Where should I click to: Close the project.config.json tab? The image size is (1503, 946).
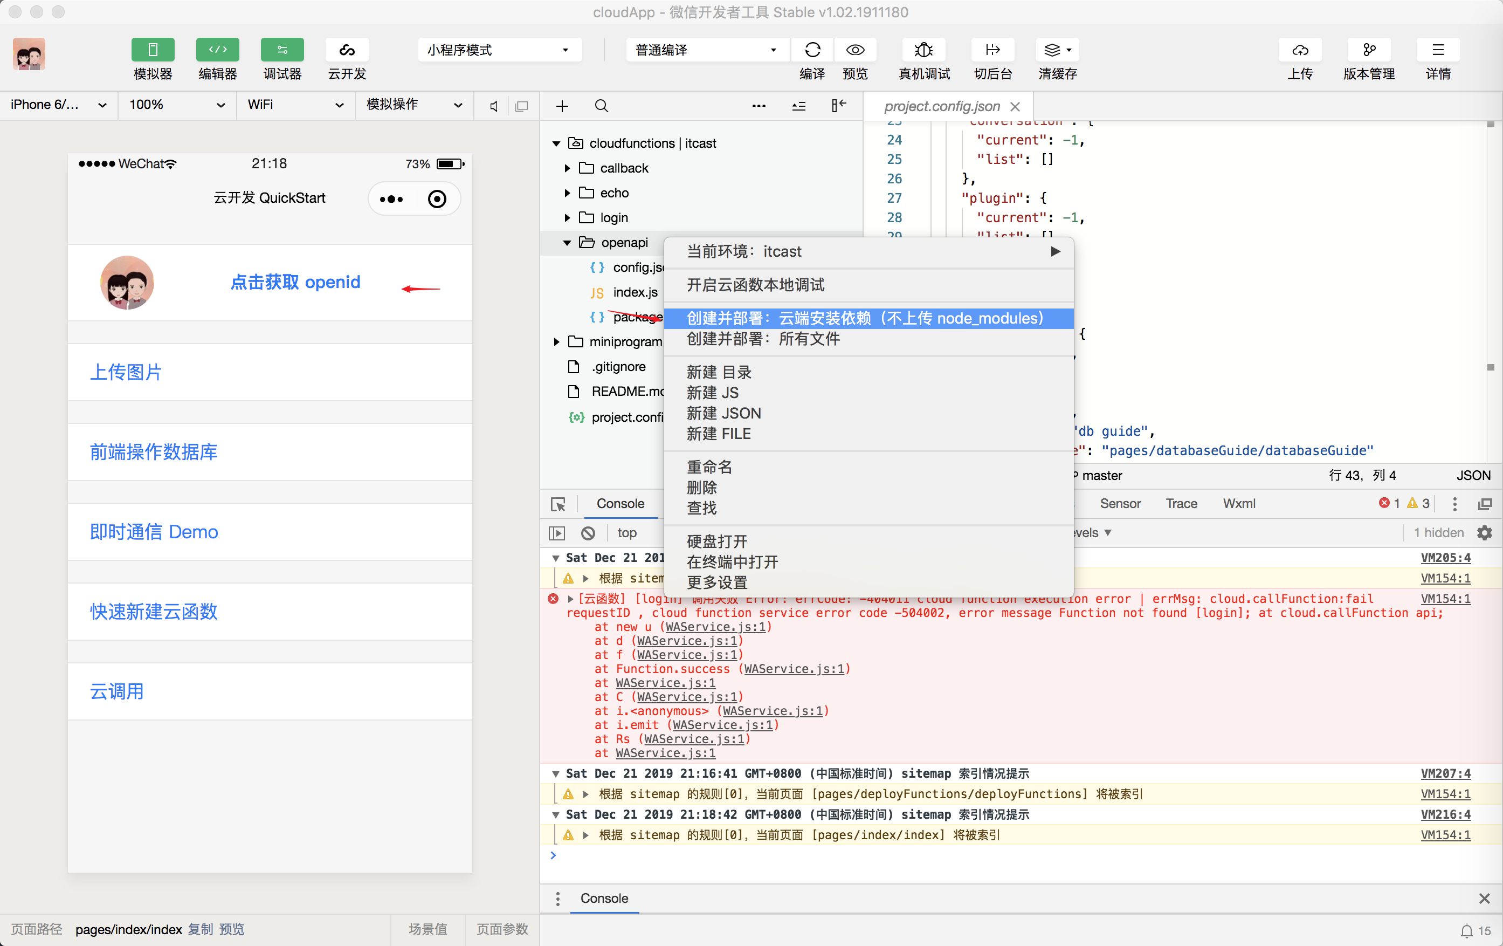1015,107
